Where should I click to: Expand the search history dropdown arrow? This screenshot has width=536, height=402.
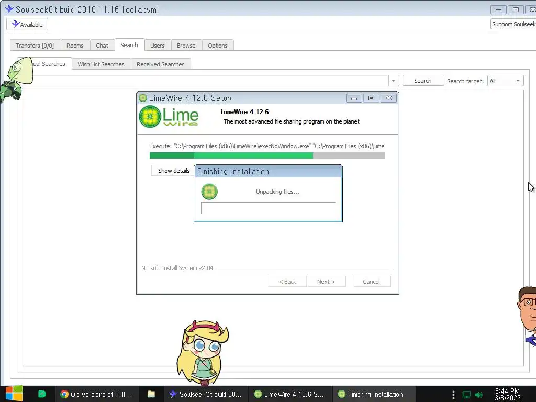pos(394,81)
